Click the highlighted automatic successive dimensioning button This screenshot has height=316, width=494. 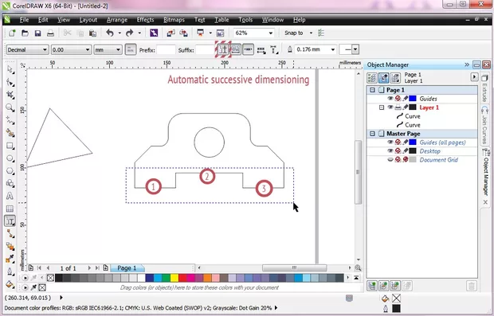(223, 49)
